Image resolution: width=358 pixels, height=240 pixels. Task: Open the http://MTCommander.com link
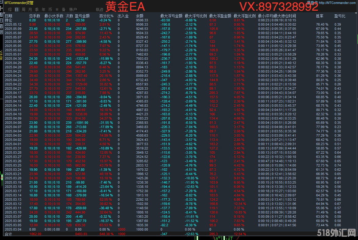[x=337, y=3]
